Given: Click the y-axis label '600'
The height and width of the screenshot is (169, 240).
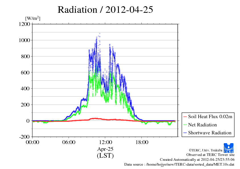Looking at the screenshot, I should click(x=25, y=73).
